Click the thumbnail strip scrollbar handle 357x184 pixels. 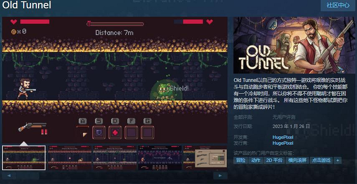click(28, 176)
